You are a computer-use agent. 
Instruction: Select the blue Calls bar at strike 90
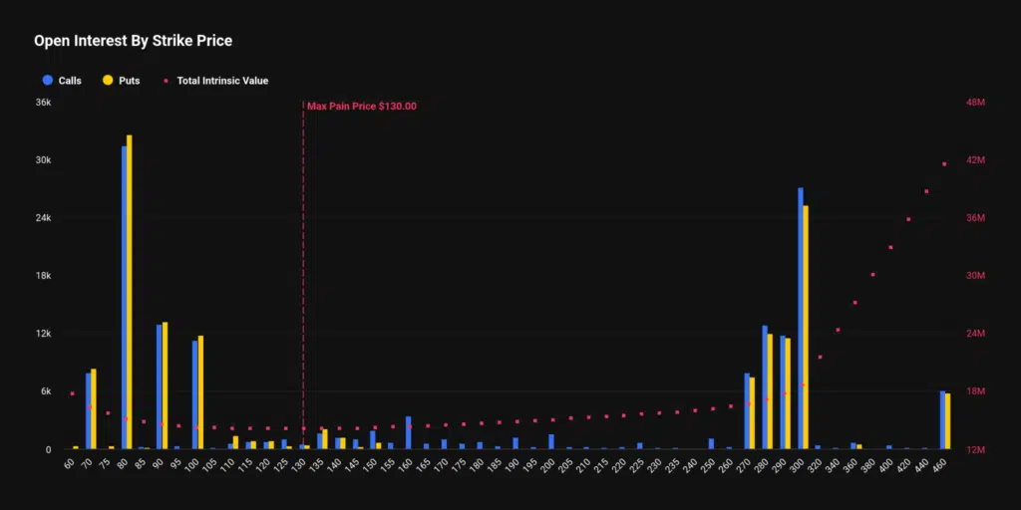pyautogui.click(x=160, y=388)
